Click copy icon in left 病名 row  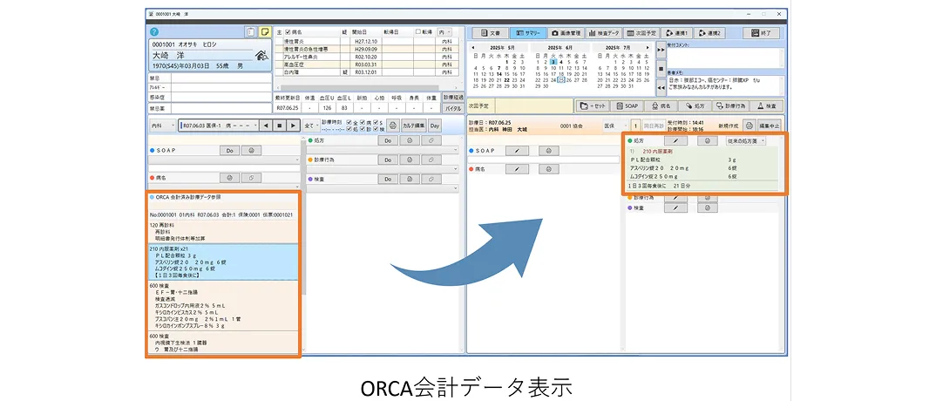(251, 178)
